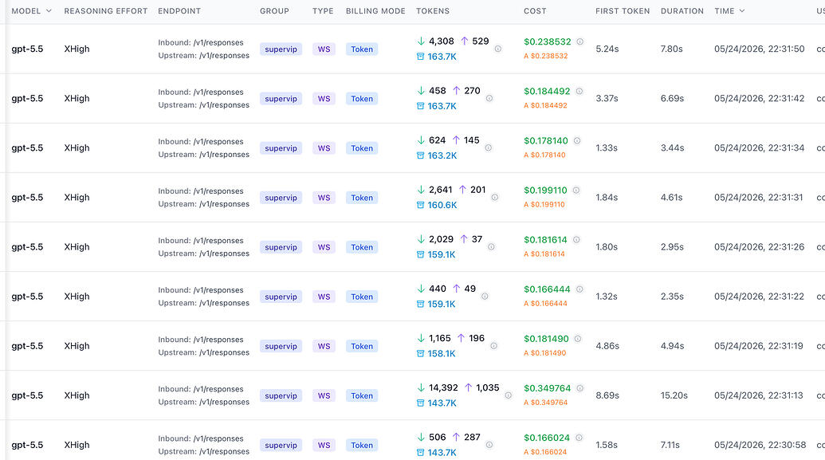Viewport: 825px width, 460px height.
Task: Click the ENDPOINT column header
Action: point(179,10)
